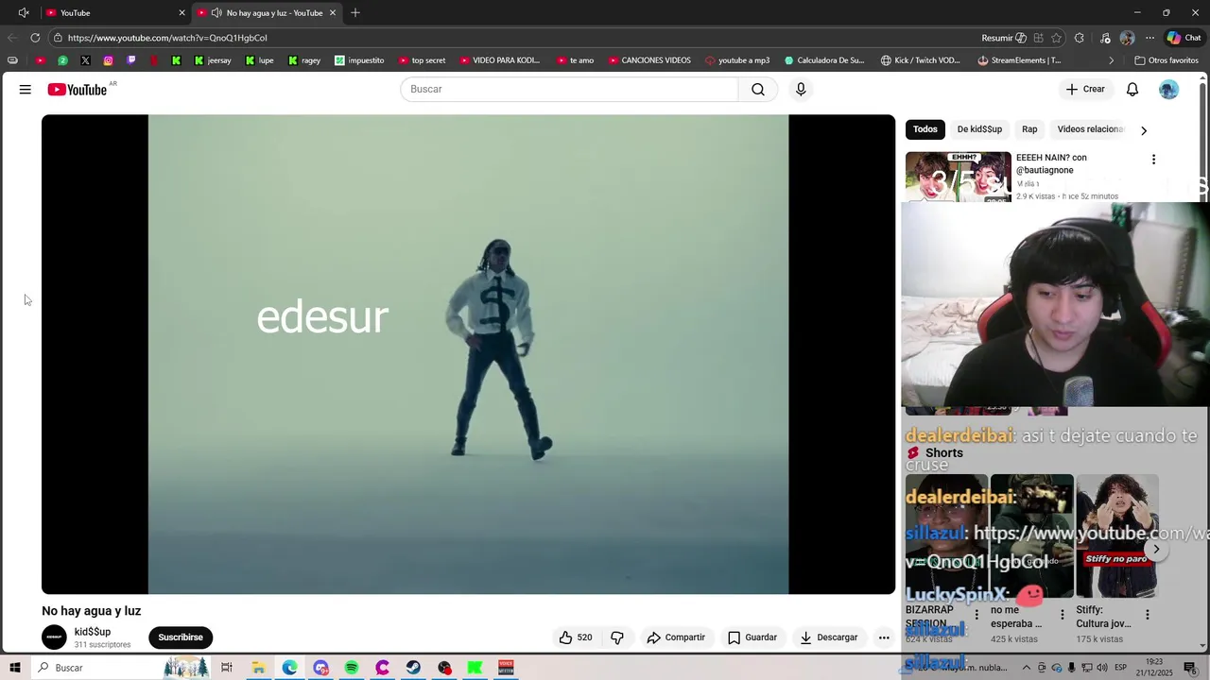The width and height of the screenshot is (1210, 680).
Task: Open CANCIONES VIDEOS bookmark
Action: click(x=649, y=60)
